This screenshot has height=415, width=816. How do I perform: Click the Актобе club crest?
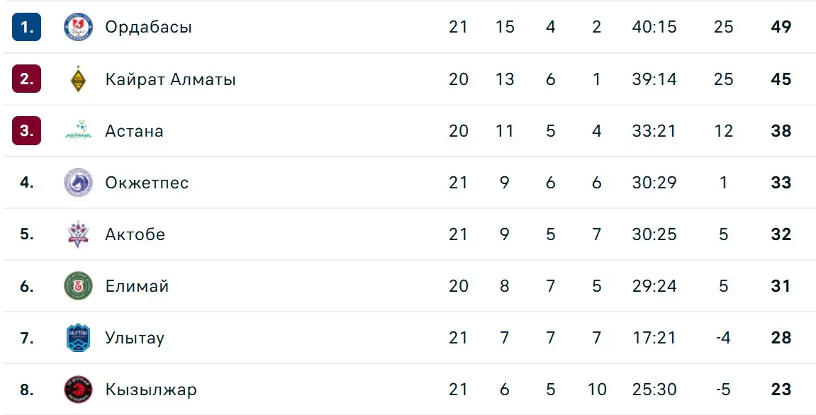tap(78, 234)
